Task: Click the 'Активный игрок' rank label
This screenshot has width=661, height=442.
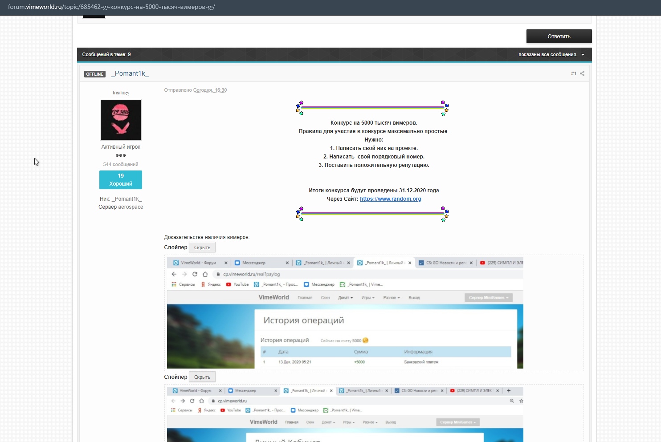Action: (x=121, y=147)
